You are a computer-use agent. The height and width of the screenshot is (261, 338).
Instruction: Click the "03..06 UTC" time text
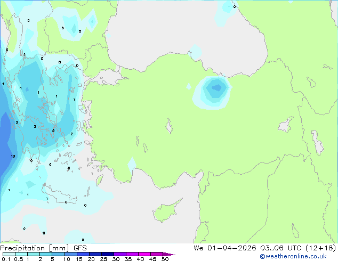tap(280, 248)
